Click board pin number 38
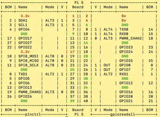This screenshot has width=160, height=117. tap(86, 97)
